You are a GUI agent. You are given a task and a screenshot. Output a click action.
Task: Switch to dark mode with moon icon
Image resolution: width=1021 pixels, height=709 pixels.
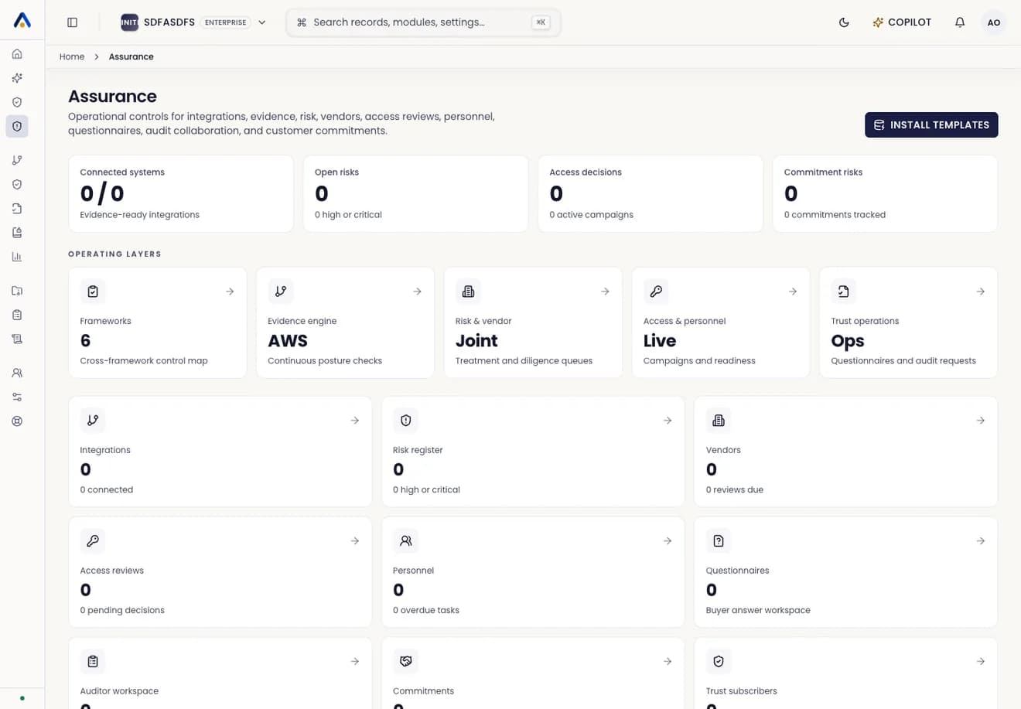pos(844,22)
